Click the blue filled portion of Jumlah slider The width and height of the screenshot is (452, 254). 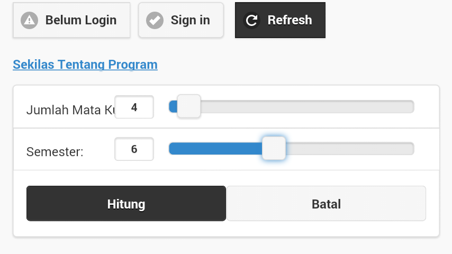click(x=173, y=107)
